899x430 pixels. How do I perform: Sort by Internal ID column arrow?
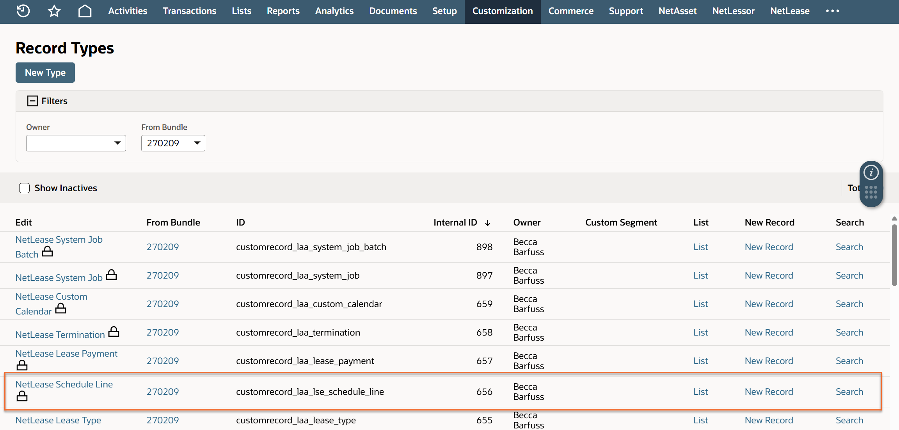tap(487, 223)
